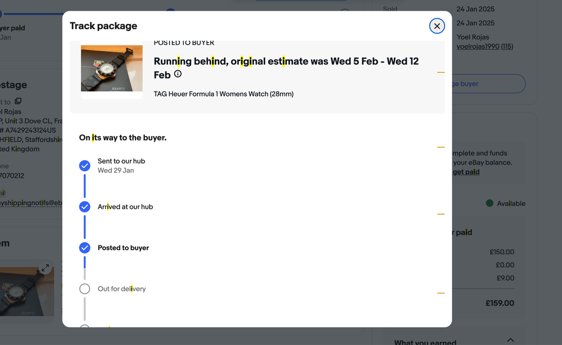Screen dimensions: 562x345
Task: Select the 'Out for delivery' empty circle
Action: (x=84, y=289)
